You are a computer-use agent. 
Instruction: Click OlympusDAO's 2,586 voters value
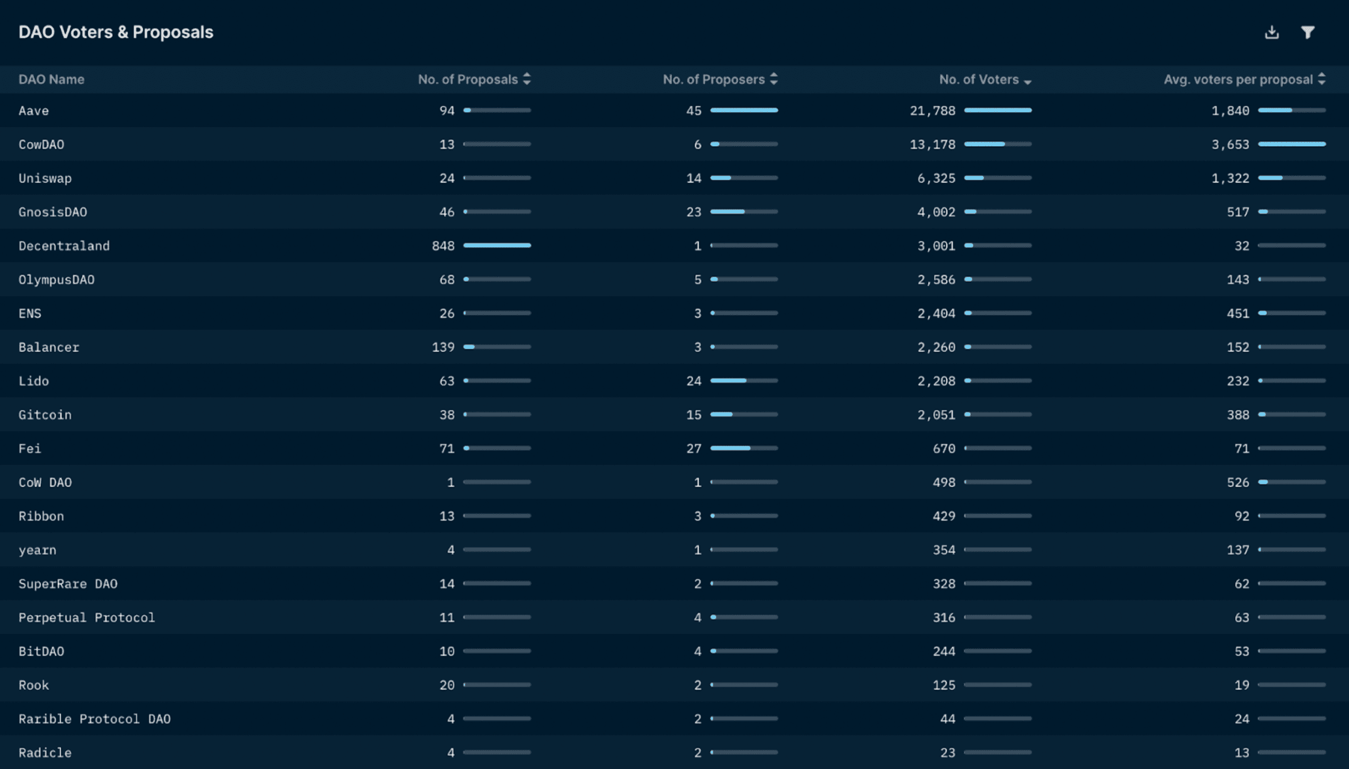point(936,280)
